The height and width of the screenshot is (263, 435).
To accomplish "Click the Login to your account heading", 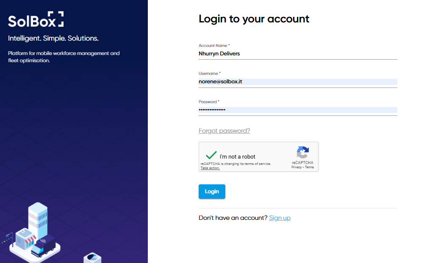I will coord(254,19).
